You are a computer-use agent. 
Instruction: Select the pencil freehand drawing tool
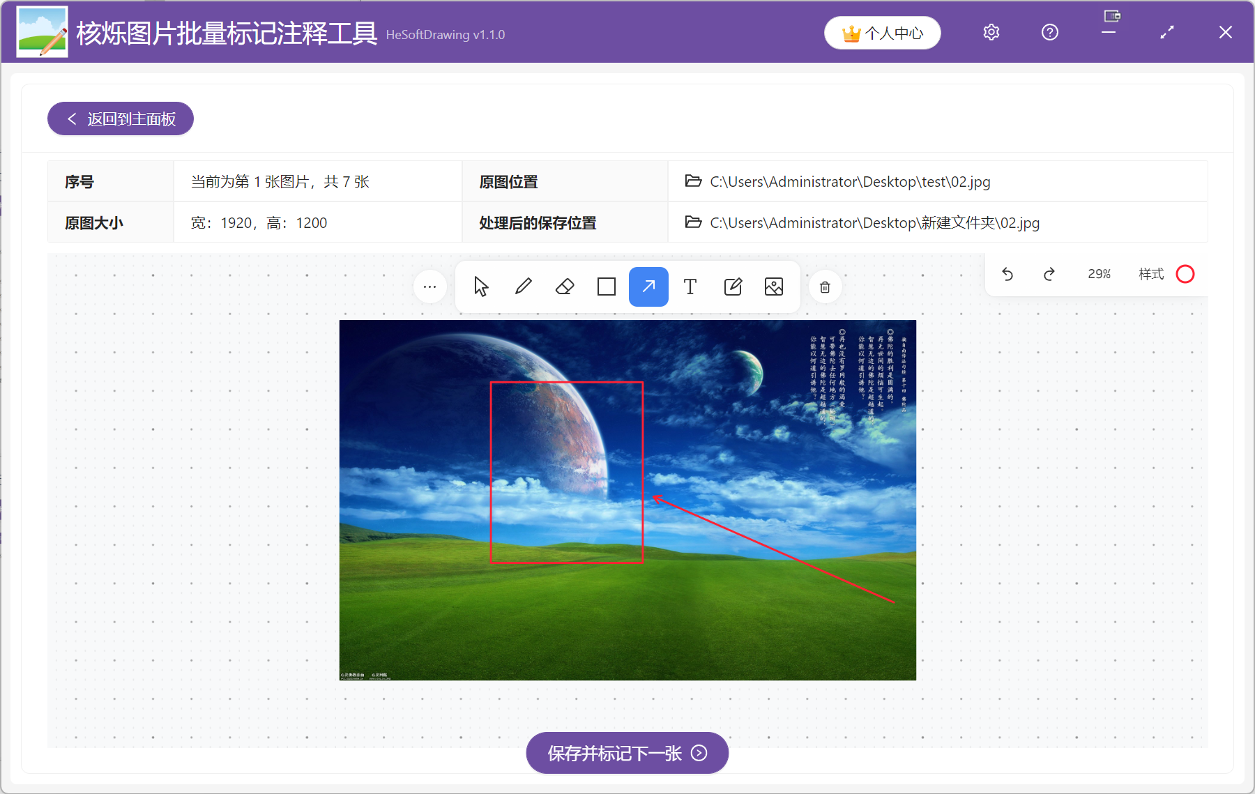coord(523,287)
